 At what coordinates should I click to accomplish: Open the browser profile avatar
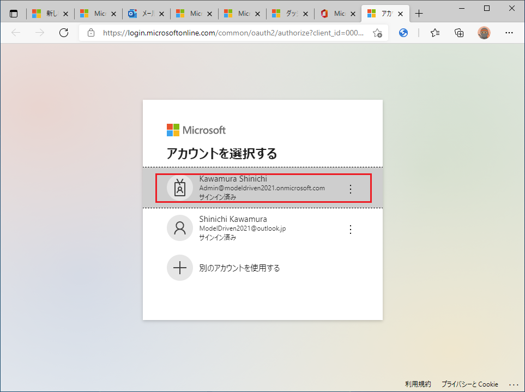tap(484, 33)
